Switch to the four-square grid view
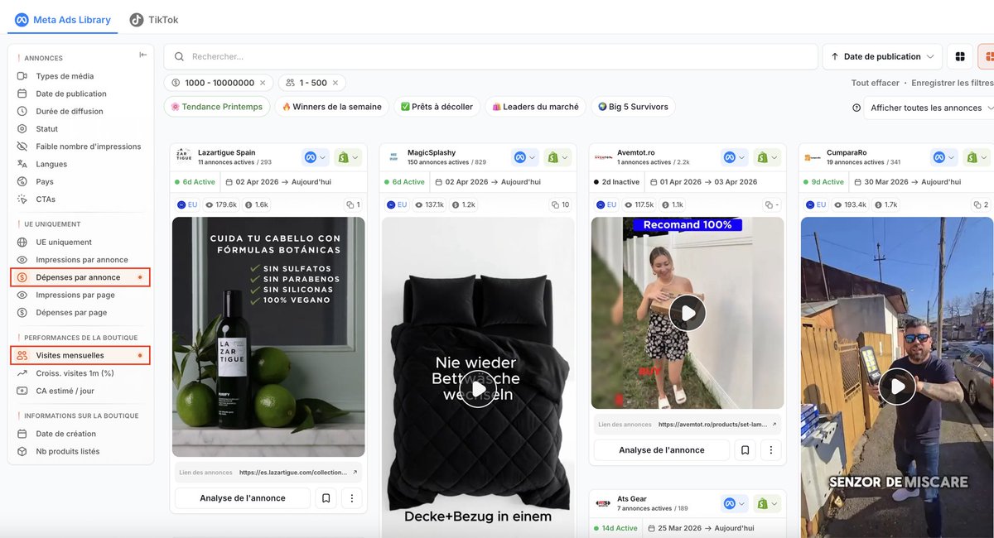This screenshot has width=994, height=538. pos(960,56)
